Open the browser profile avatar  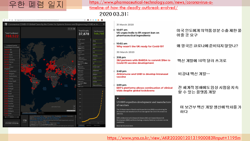point(102,20)
